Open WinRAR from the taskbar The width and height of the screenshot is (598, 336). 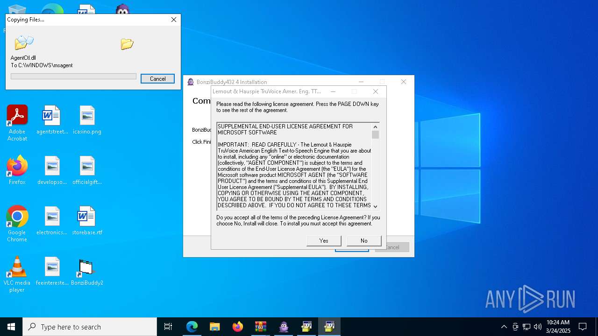point(261,327)
